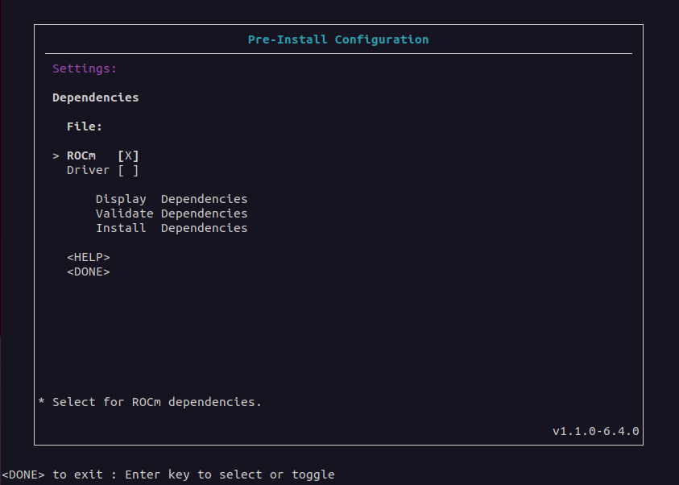The image size is (679, 485).
Task: Select the ROCm menu row label
Action: pos(81,155)
